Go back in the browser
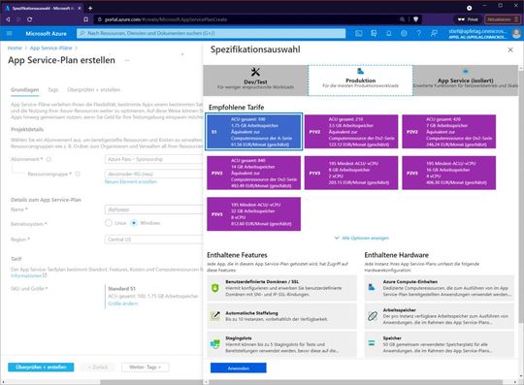This screenshot has height=385, width=524. pyautogui.click(x=8, y=19)
